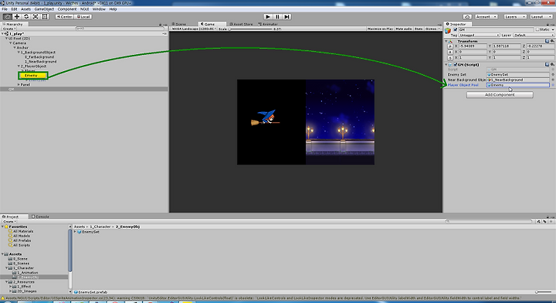This screenshot has height=303, width=556.
Task: Open the Layout dropdown
Action: (541, 17)
